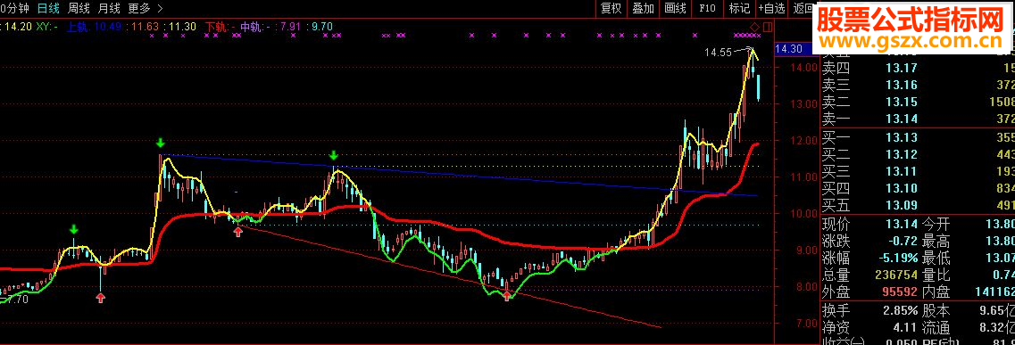Click the 标记 mark button

click(x=739, y=8)
